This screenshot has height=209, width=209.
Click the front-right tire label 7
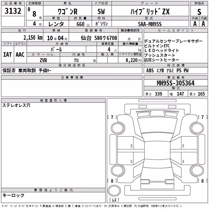click(x=203, y=117)
